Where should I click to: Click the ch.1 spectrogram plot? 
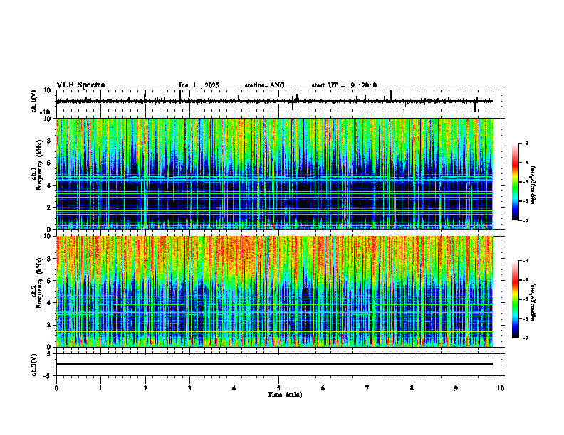[275, 173]
